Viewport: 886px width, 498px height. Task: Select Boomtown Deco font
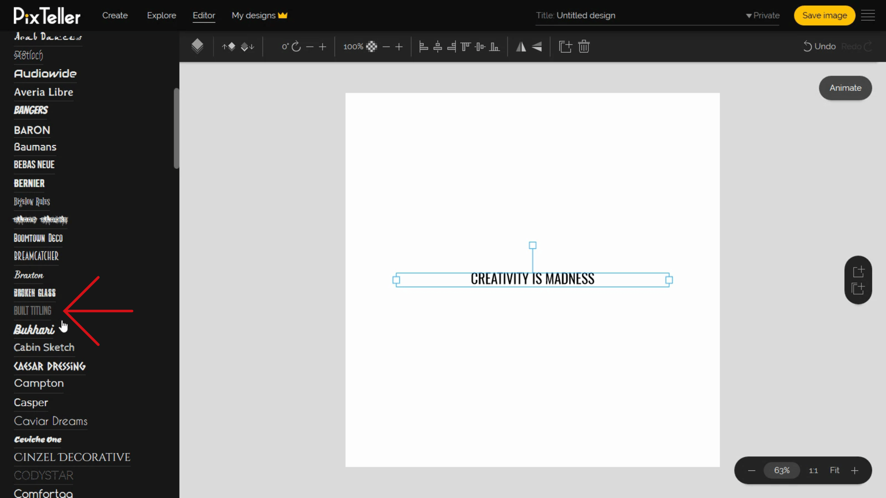38,238
